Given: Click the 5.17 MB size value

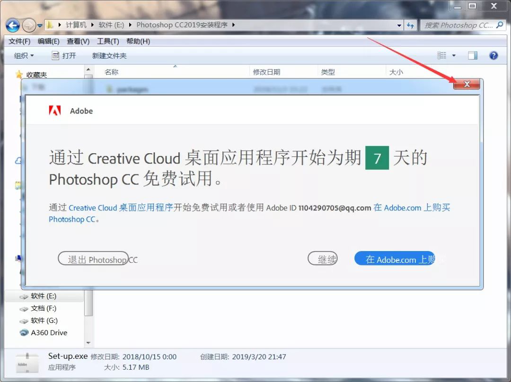Looking at the screenshot, I should click(136, 368).
